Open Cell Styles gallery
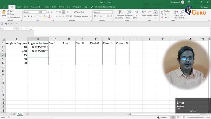Viewport: 211px width, 119px height. pyautogui.click(x=136, y=15)
